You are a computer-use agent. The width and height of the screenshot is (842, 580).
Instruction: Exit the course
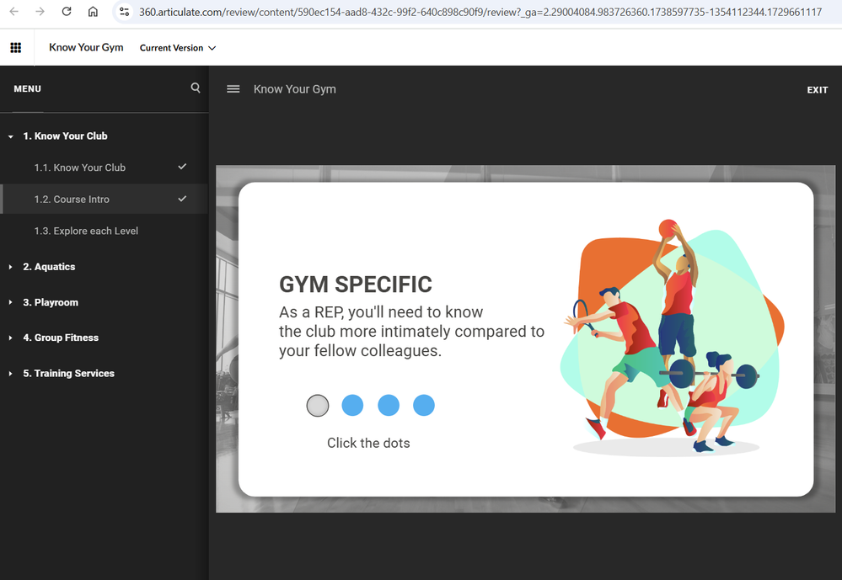pyautogui.click(x=818, y=90)
